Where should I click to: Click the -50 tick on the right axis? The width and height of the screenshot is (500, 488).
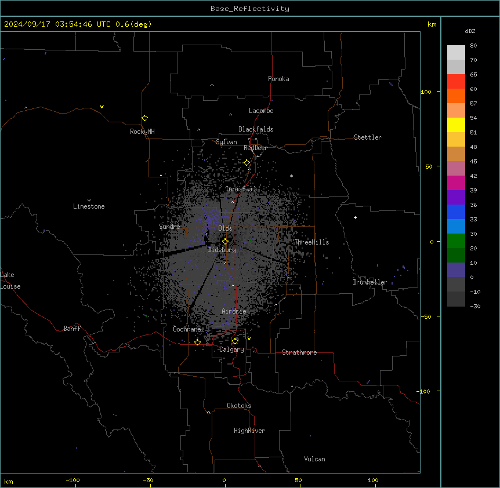tap(426, 316)
